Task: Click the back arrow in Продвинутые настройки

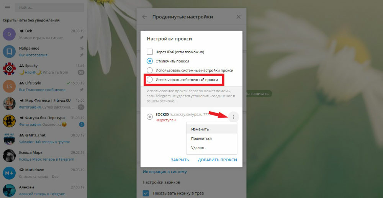Action: [145, 17]
